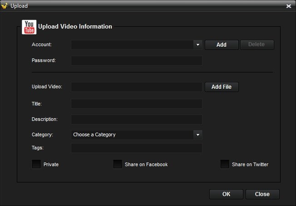The image size is (296, 206).
Task: Focus the Upload Video path field
Action: (137, 87)
